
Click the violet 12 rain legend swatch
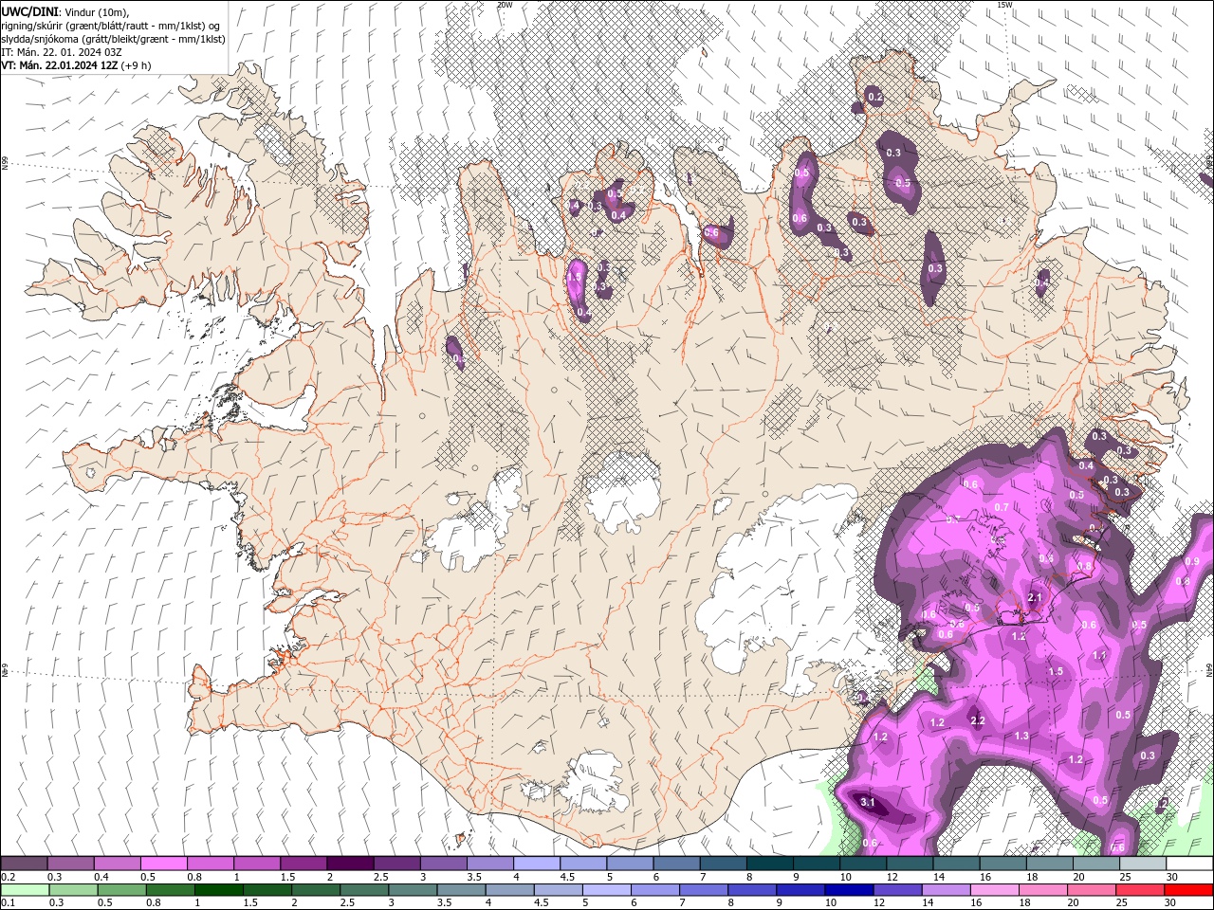coord(895,890)
